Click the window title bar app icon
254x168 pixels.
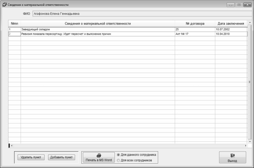[x=4, y=5]
